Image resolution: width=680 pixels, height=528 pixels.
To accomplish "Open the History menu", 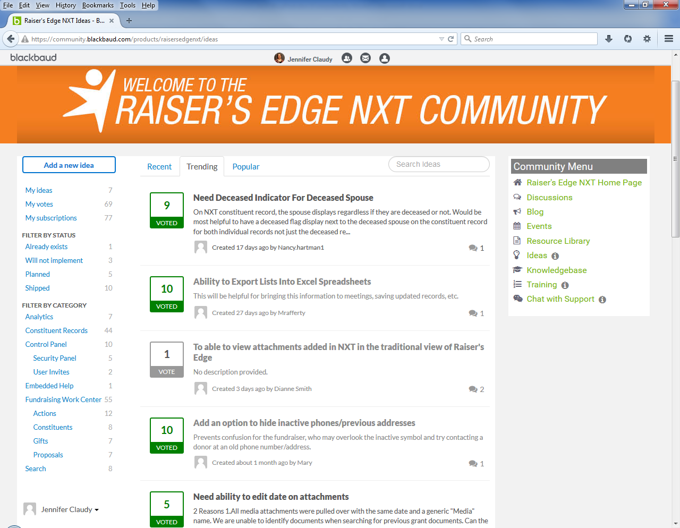I will [66, 5].
